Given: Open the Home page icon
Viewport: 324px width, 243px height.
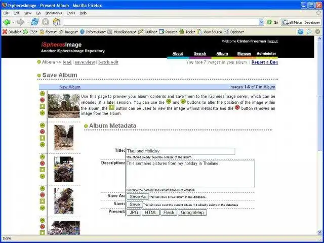Looking at the screenshot, I should click(56, 22).
